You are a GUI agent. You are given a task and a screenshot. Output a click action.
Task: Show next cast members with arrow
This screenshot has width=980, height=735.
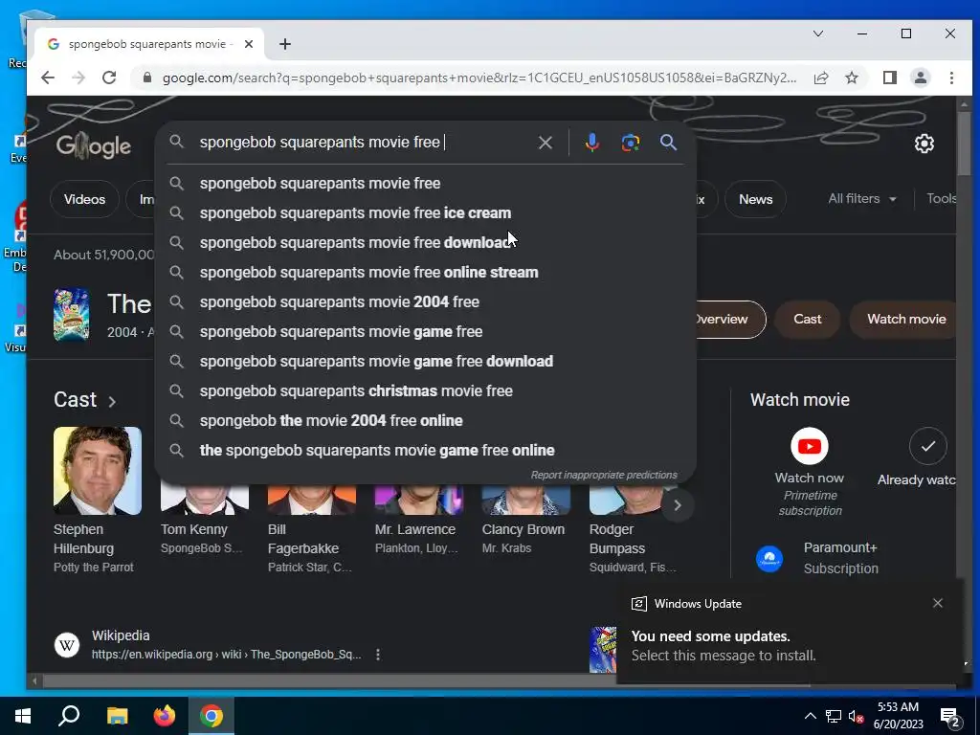678,505
